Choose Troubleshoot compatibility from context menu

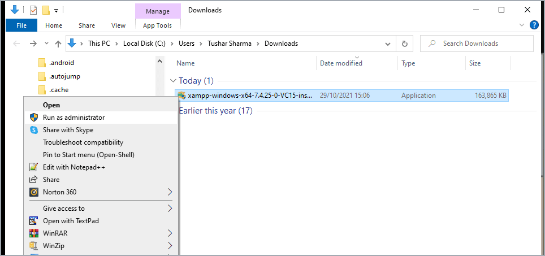tap(83, 142)
